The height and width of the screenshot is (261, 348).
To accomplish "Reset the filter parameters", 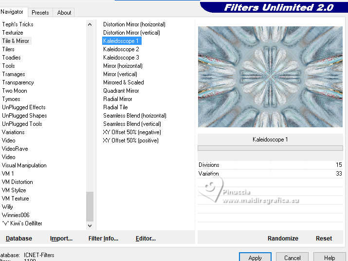I will [x=324, y=239].
